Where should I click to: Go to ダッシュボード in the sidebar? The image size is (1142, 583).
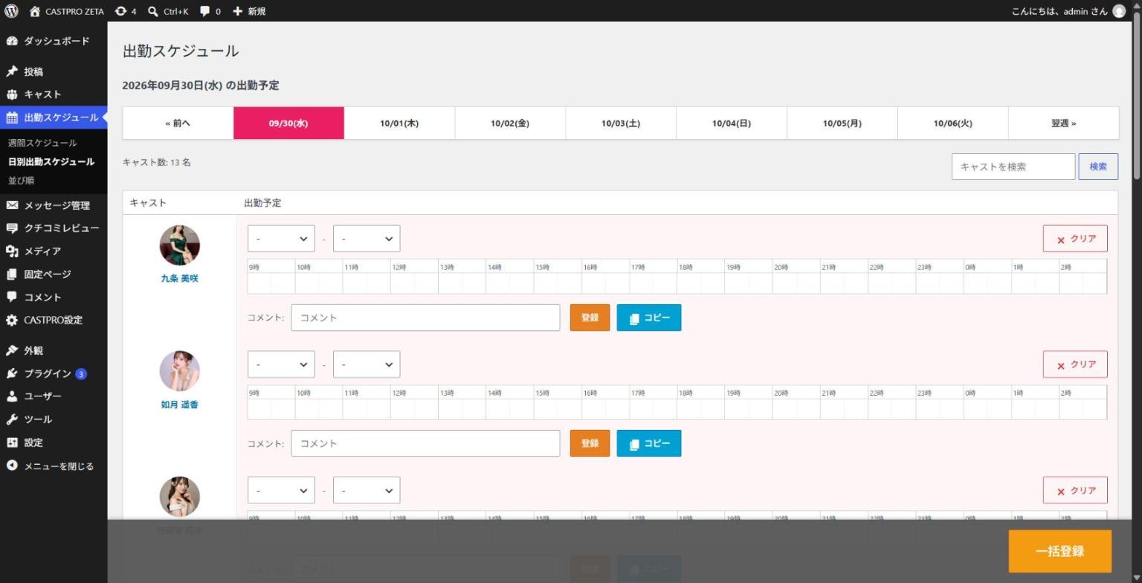point(54,41)
